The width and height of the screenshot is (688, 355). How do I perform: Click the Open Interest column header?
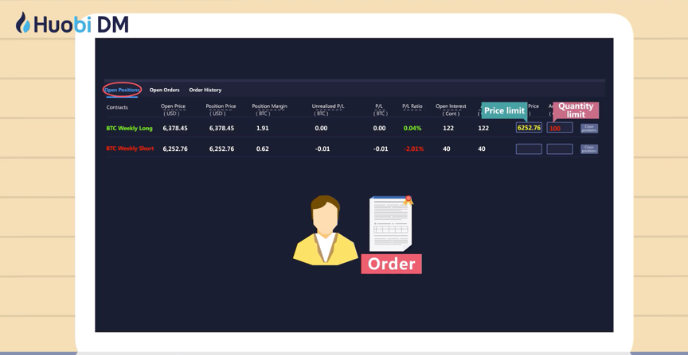[451, 110]
